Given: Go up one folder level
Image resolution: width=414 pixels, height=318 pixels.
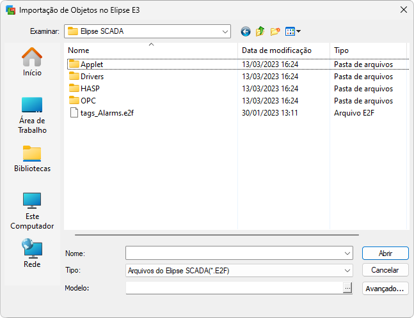Looking at the screenshot, I should coord(260,31).
